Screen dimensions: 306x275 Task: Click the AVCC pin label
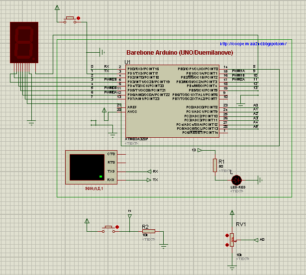pyautogui.click(x=132, y=112)
